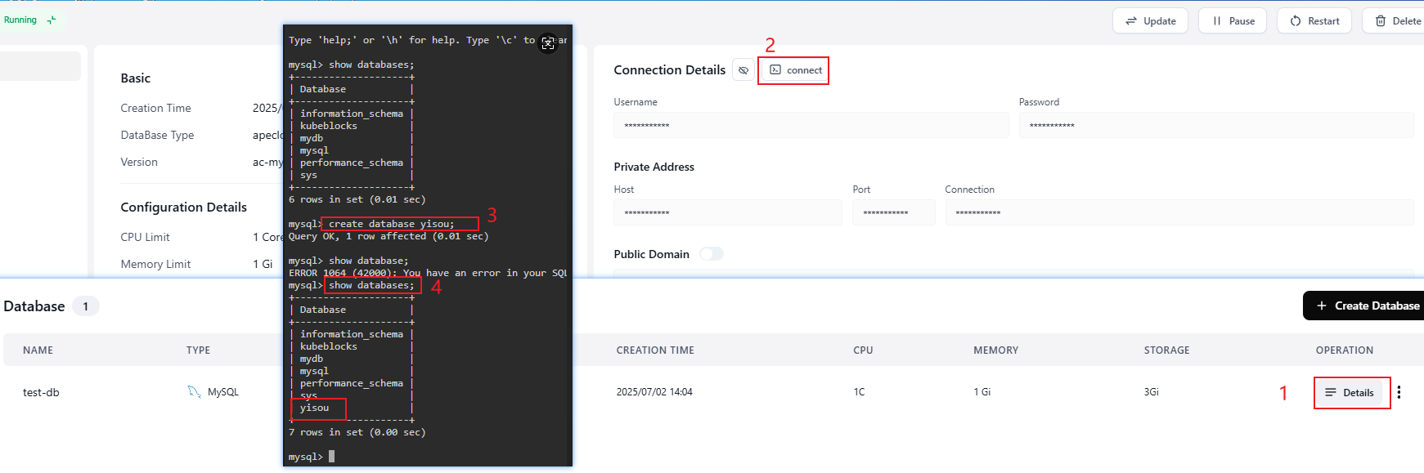1424x473 pixels.
Task: Click the Update button icon
Action: [x=1131, y=21]
